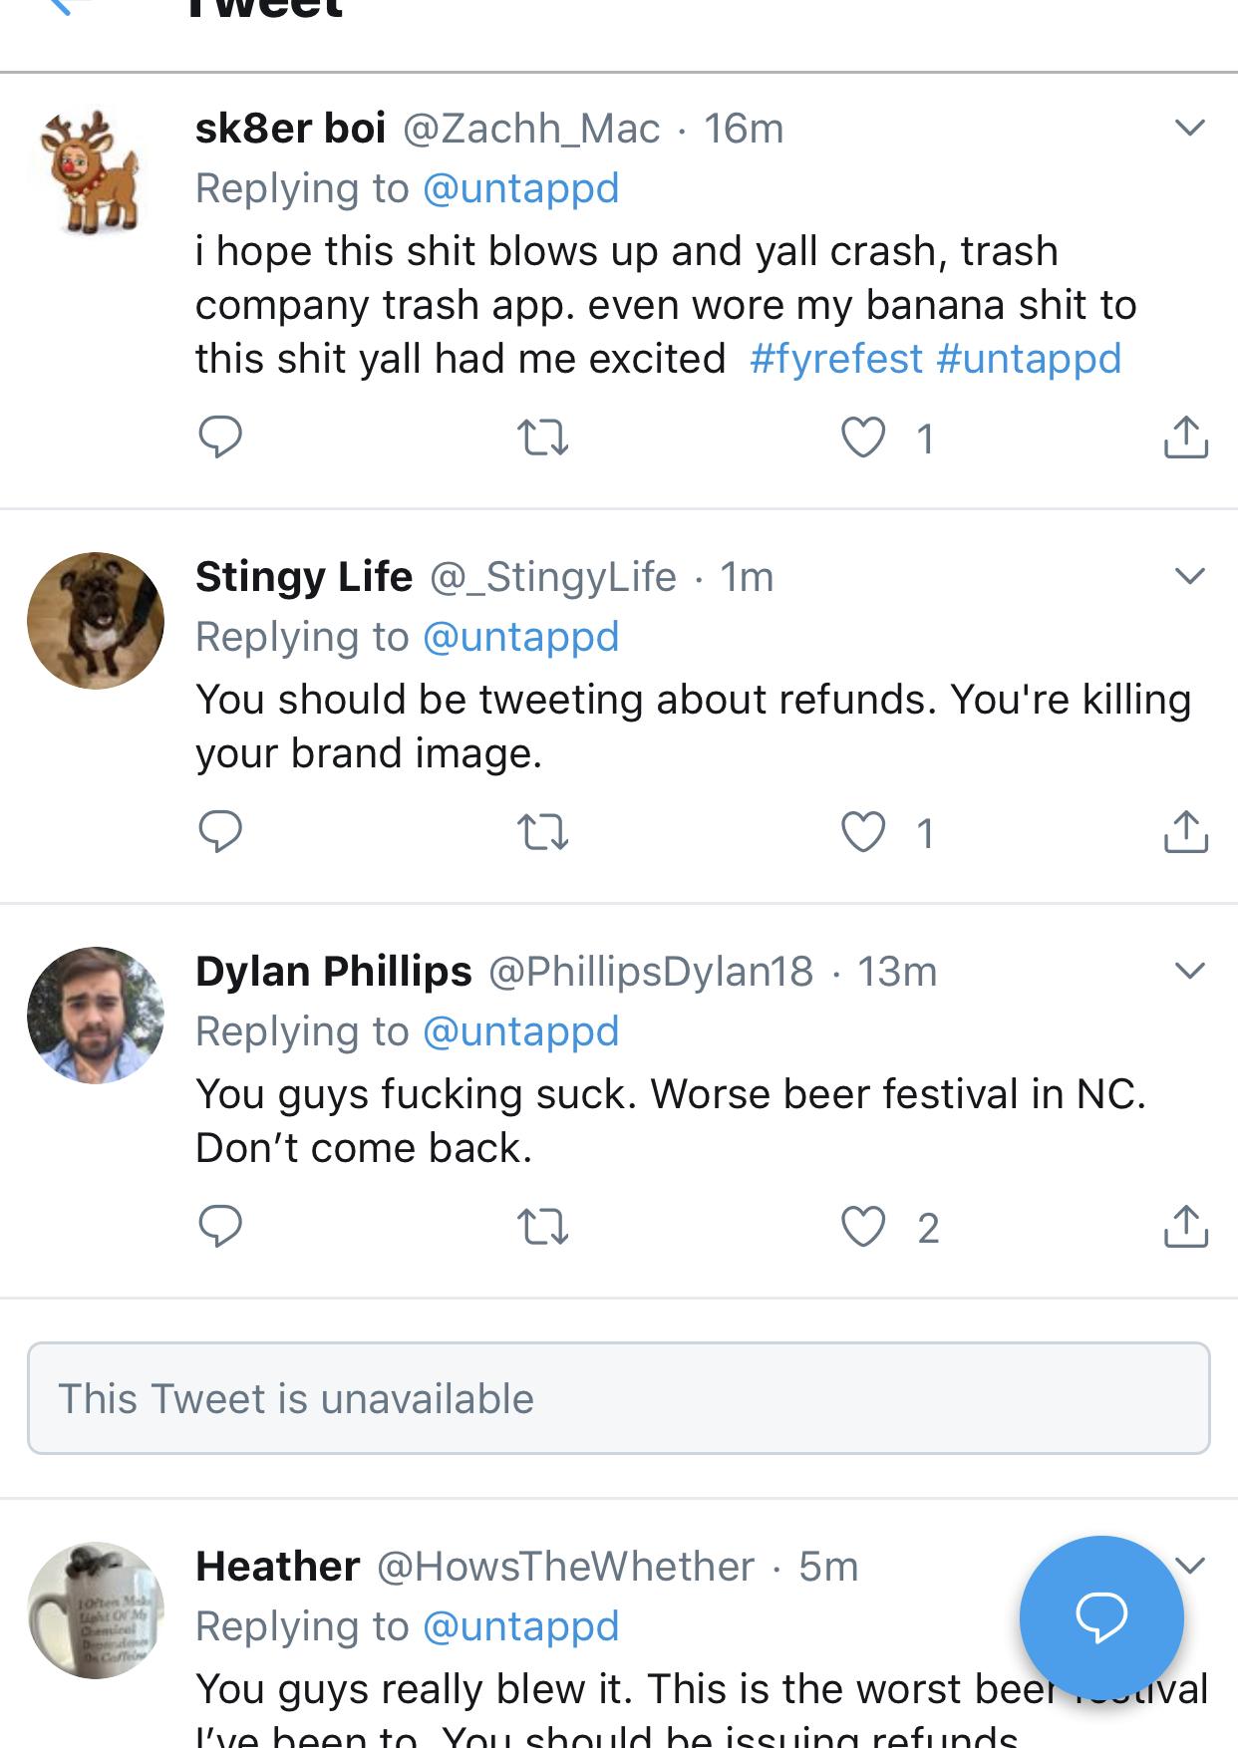
Task: Open the #fyrefest hashtag
Action: click(x=836, y=359)
